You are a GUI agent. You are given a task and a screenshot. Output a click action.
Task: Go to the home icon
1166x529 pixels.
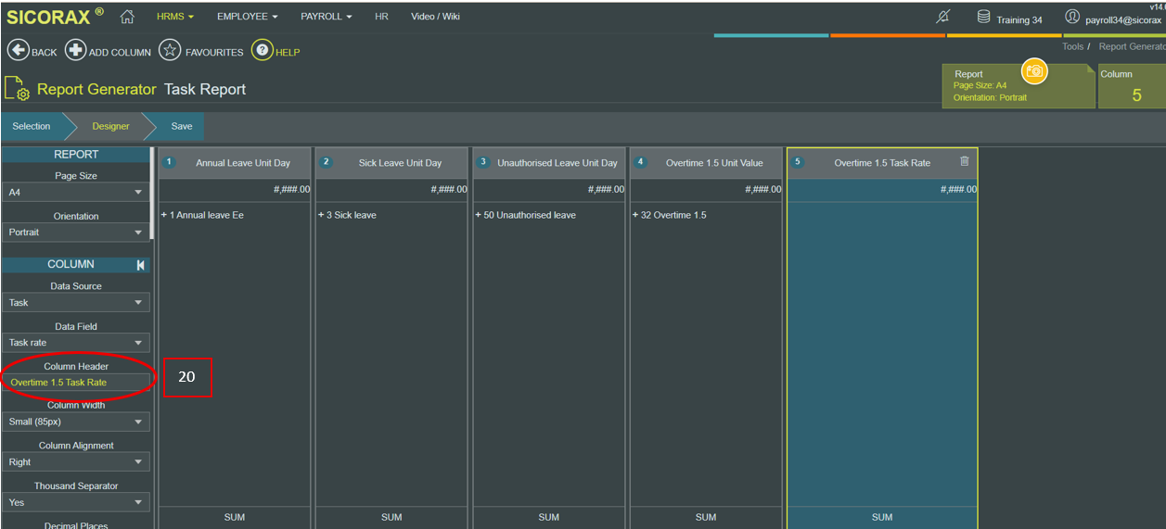click(x=127, y=17)
